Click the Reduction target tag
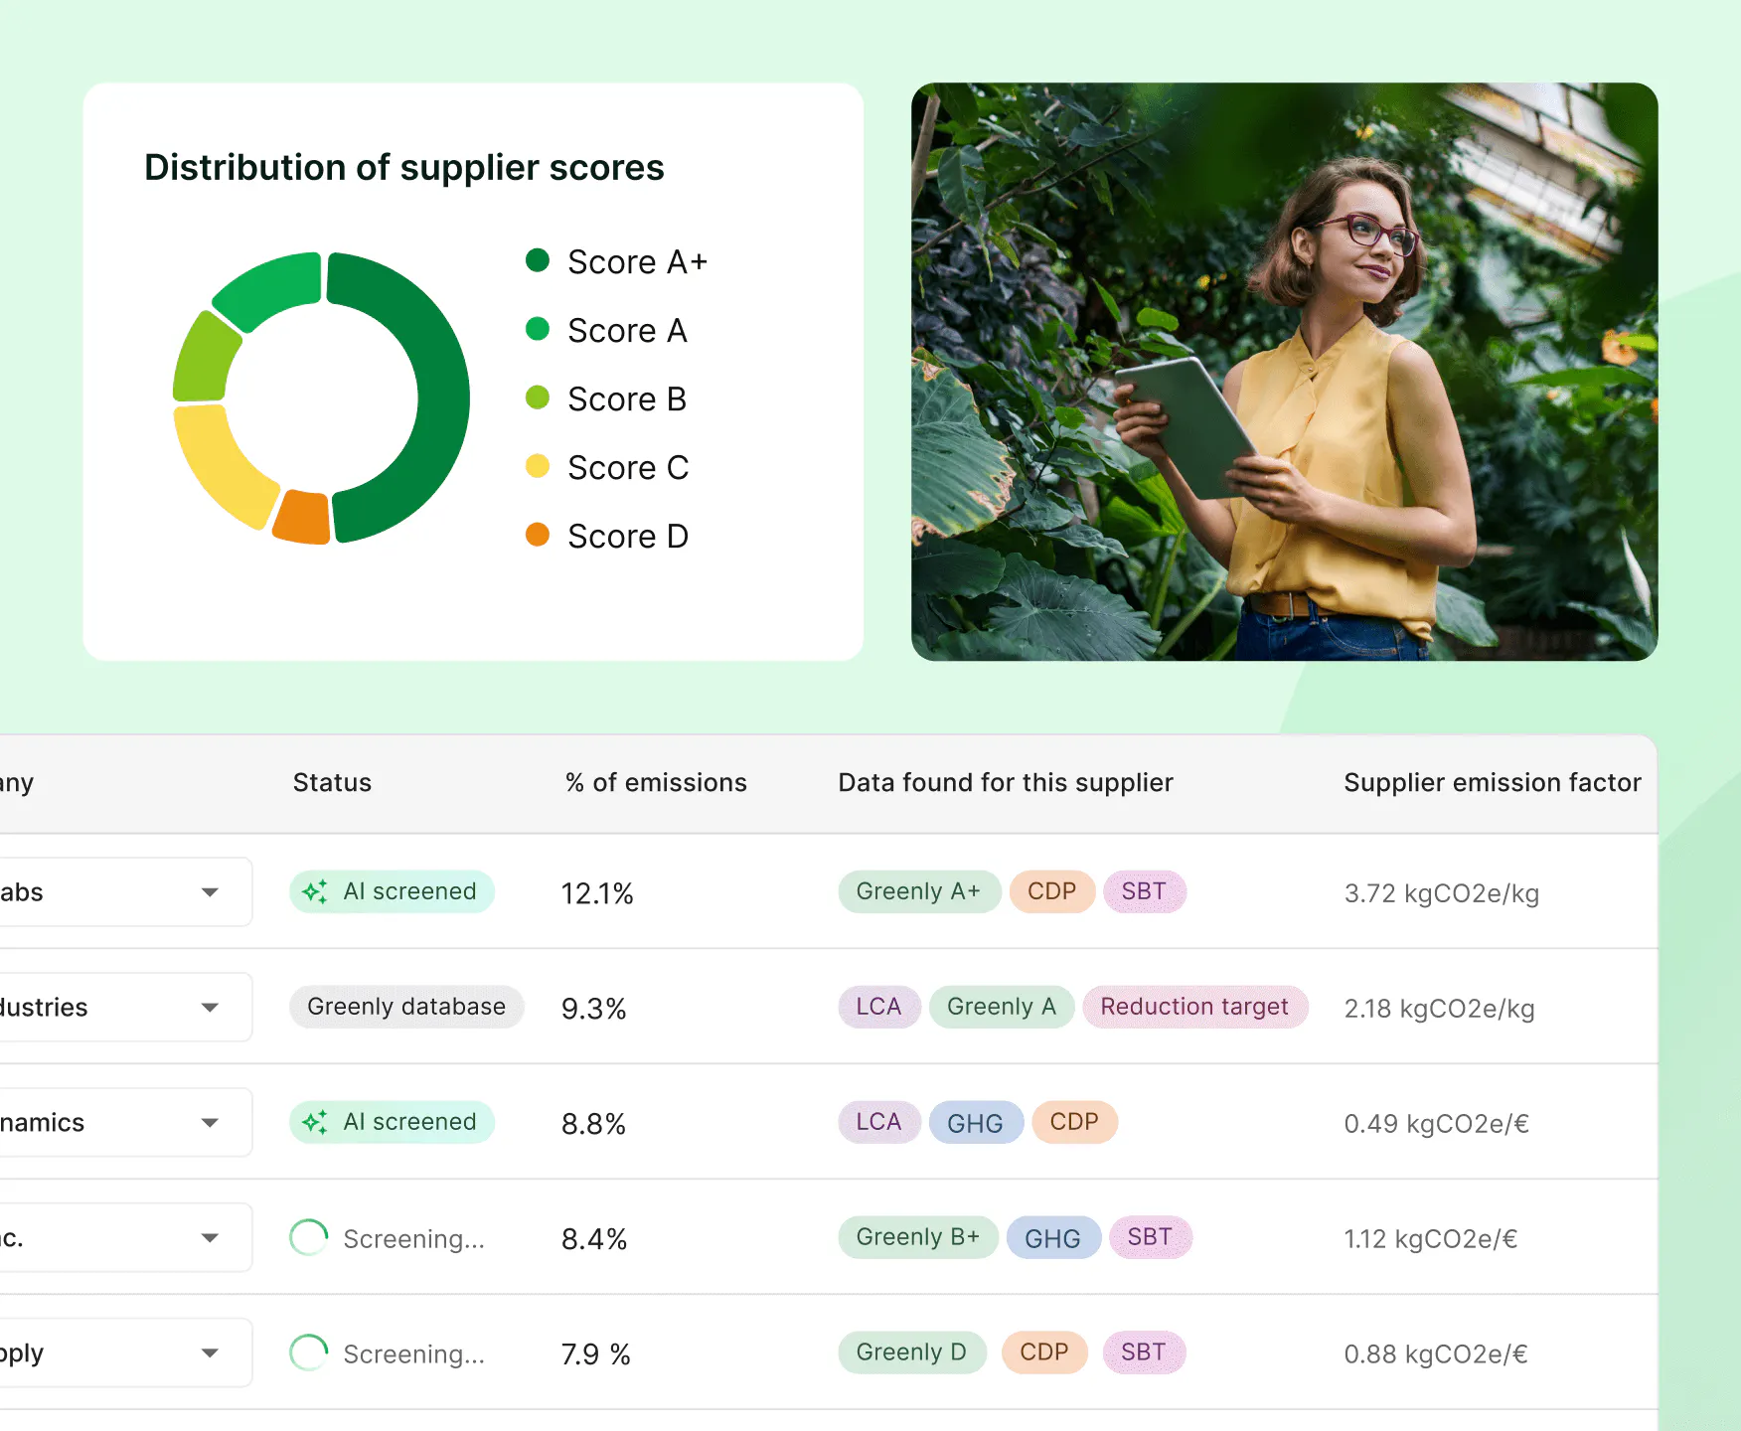Screen dimensions: 1741x1431 (x=1195, y=1007)
